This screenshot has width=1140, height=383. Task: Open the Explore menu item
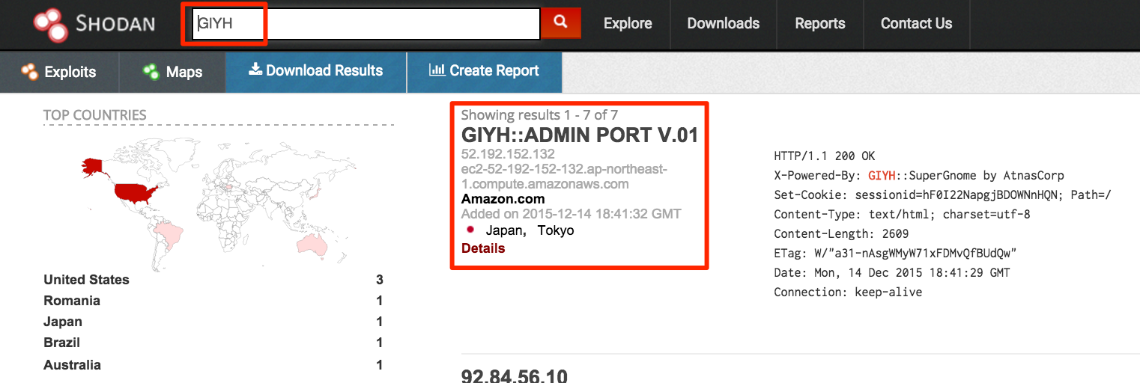coord(628,23)
